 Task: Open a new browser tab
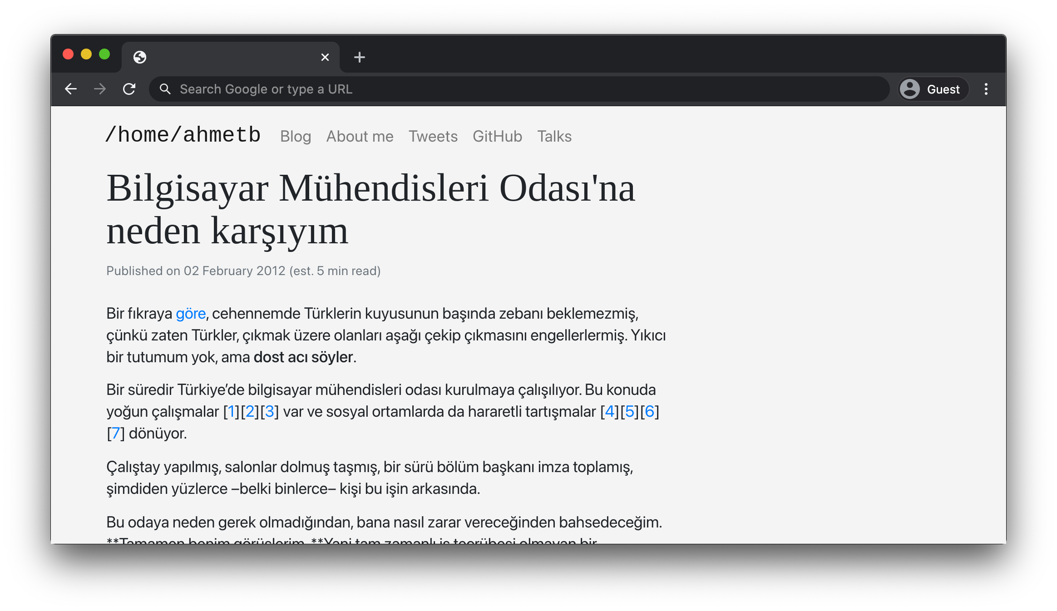pos(359,57)
